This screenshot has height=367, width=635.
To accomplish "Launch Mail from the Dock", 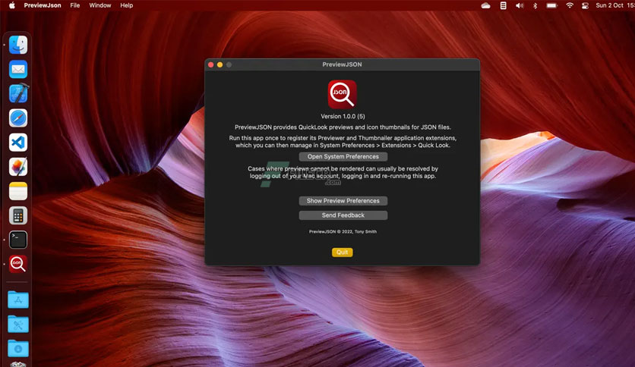I will [x=18, y=70].
